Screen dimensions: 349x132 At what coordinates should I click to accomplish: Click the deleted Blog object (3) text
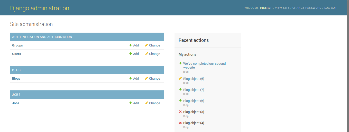(194, 112)
